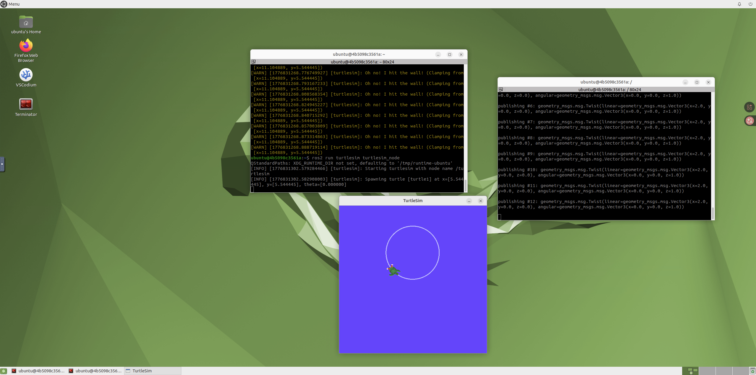The image size is (756, 375).
Task: Click the grid sparkle icon on the right edge
Action: click(x=749, y=107)
